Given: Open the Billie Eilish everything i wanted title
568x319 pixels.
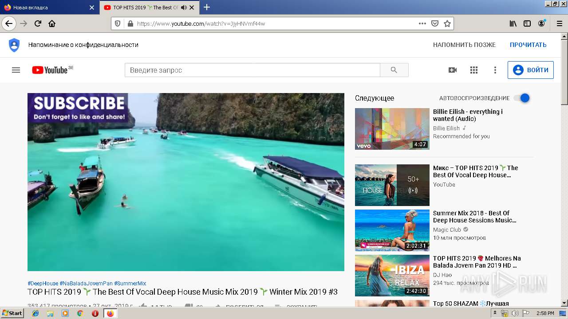Looking at the screenshot, I should (x=468, y=115).
